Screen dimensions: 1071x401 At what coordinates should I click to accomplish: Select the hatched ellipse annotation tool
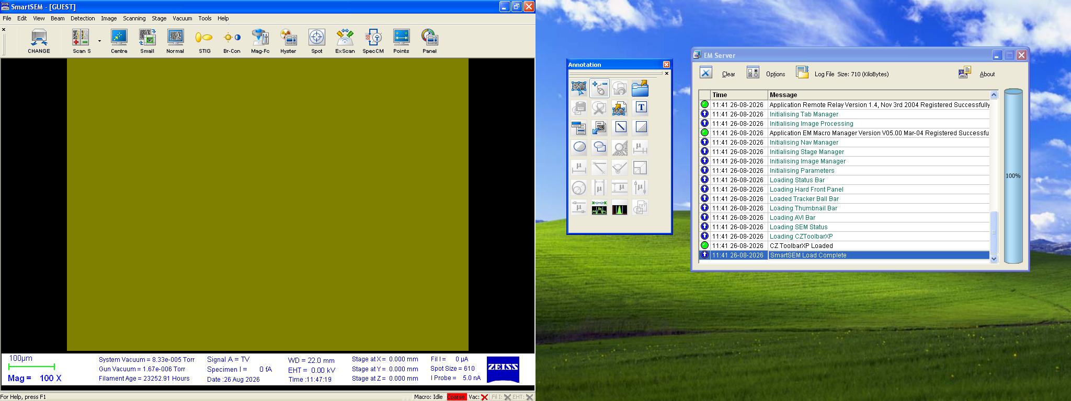point(579,147)
